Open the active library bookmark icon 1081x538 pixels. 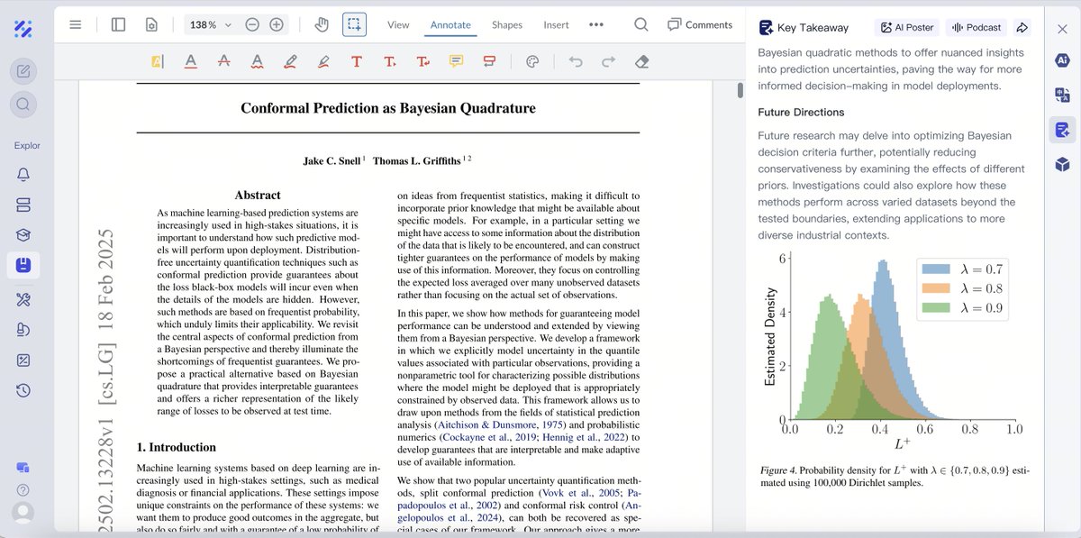click(x=23, y=266)
